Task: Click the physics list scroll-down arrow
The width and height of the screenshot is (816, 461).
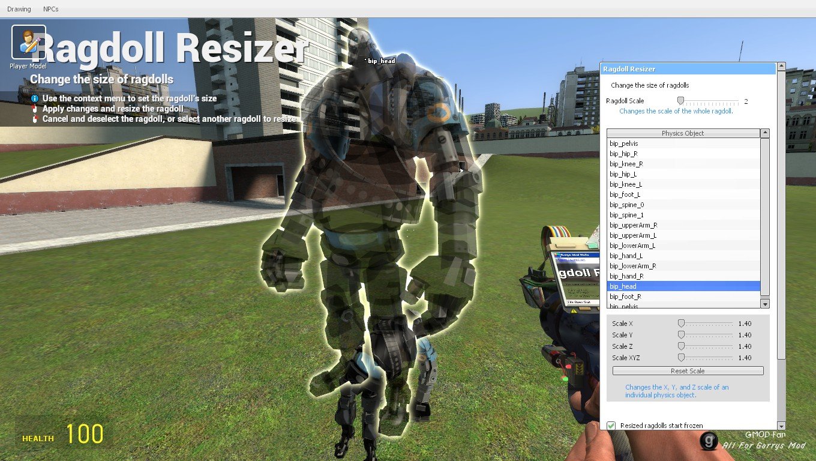Action: pos(765,304)
